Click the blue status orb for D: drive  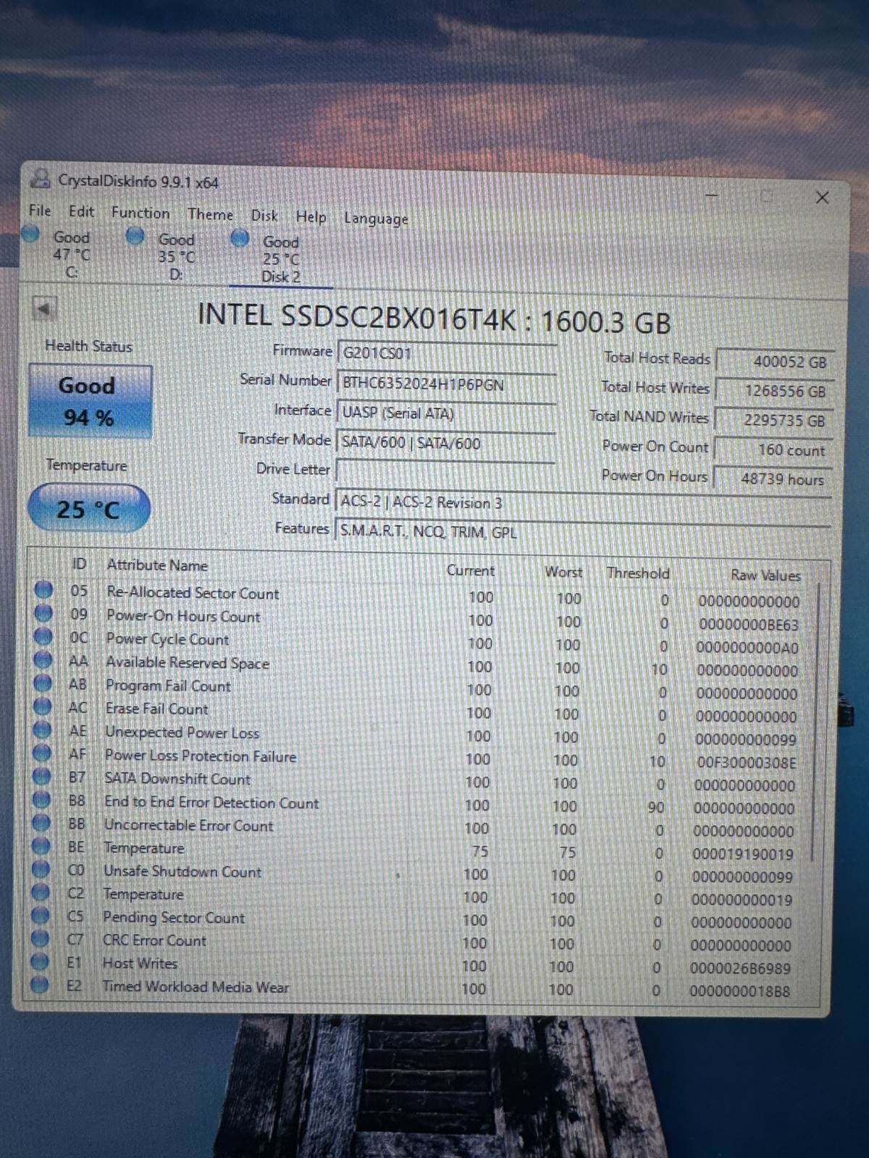pos(135,236)
